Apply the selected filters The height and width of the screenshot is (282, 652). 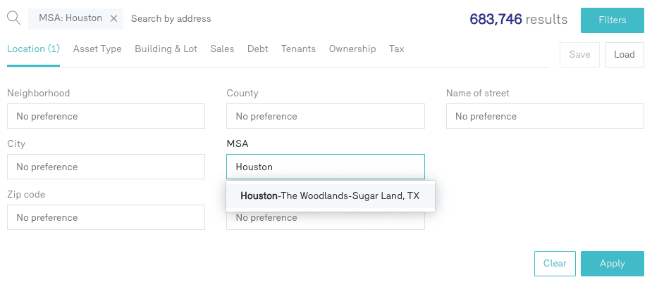click(x=612, y=264)
